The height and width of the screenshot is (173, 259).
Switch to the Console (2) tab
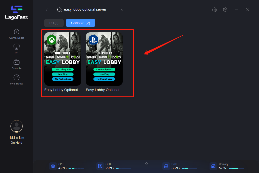point(80,23)
